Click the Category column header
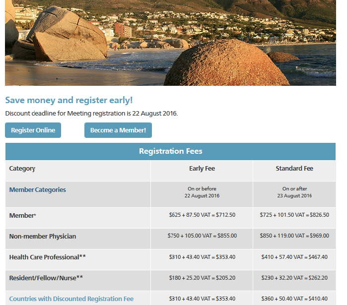Screen dimensions: 347x305 (22, 169)
